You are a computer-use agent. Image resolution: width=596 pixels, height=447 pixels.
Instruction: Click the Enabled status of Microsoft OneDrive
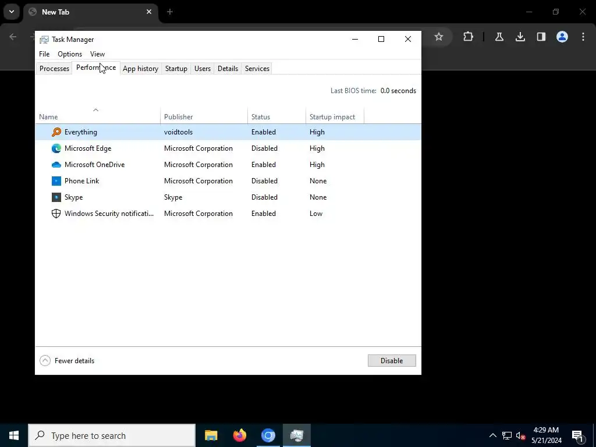click(264, 165)
